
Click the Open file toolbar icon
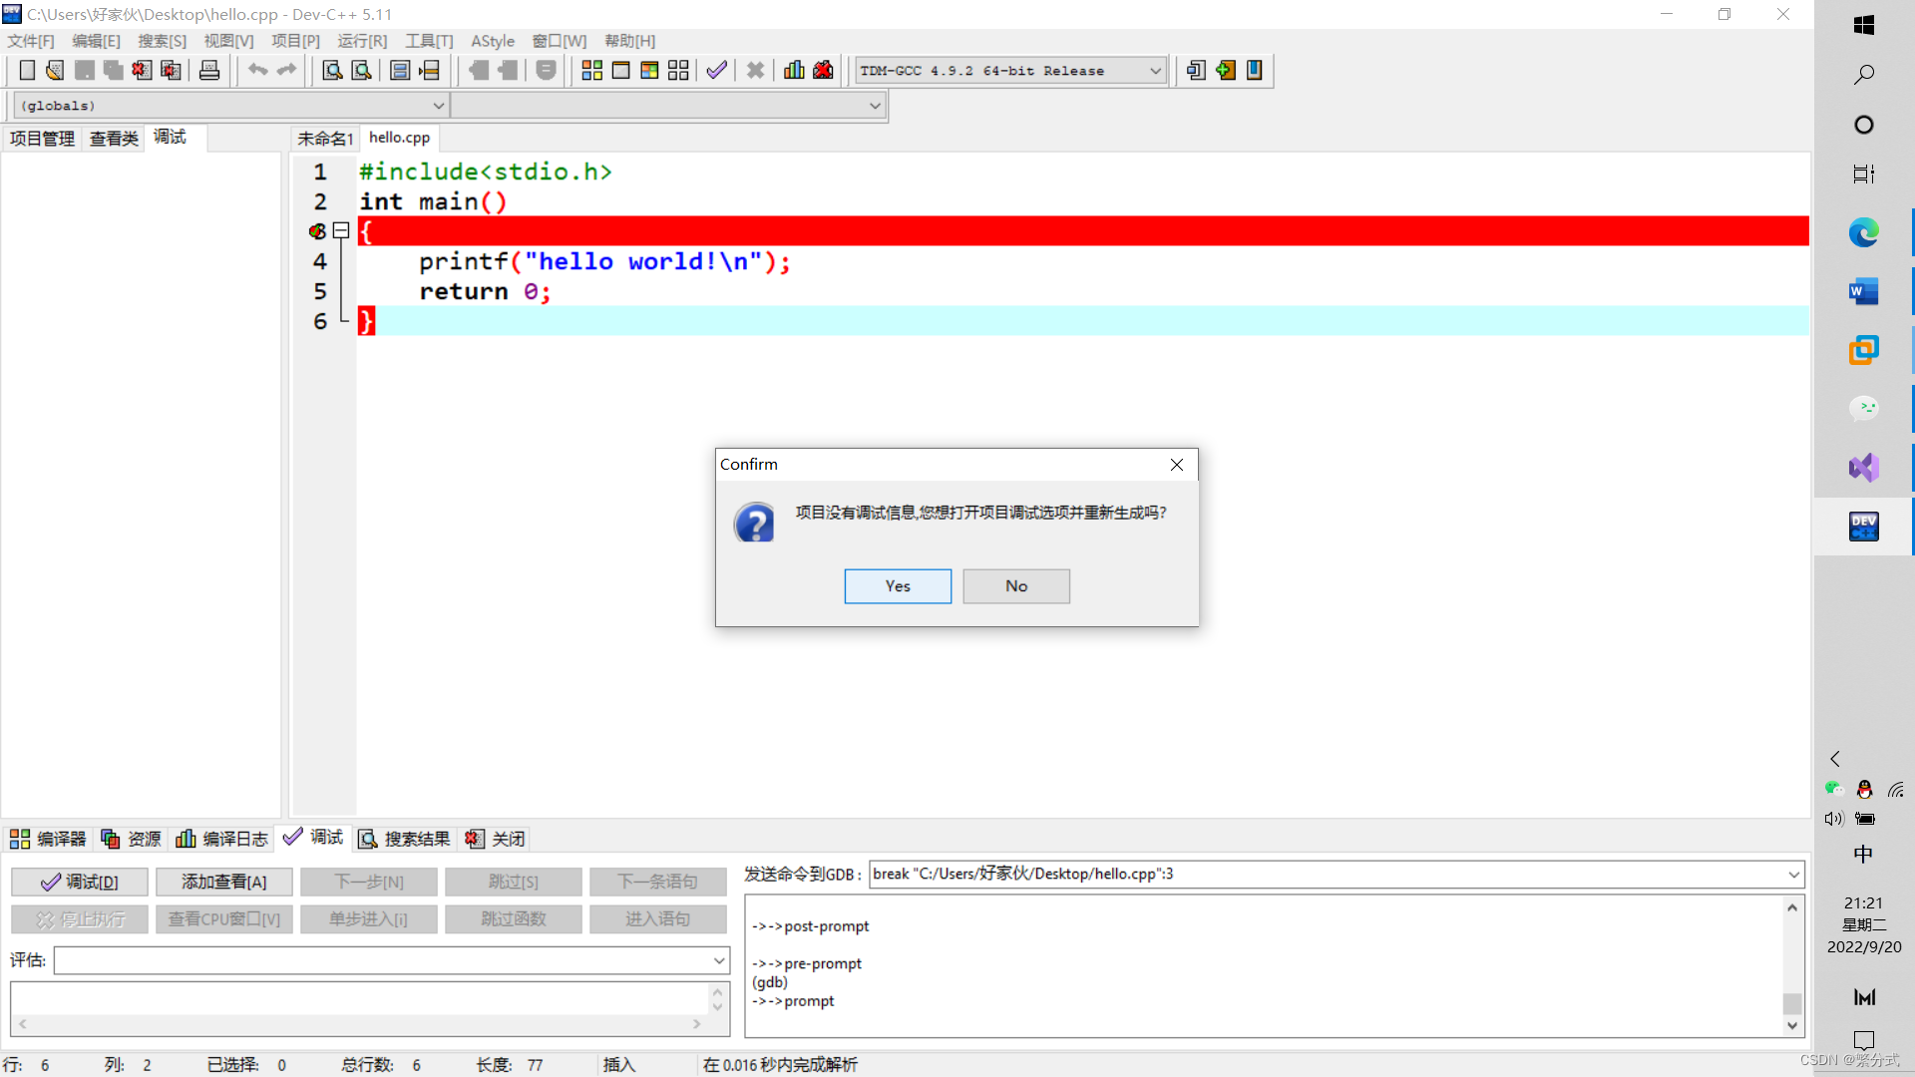coord(55,70)
